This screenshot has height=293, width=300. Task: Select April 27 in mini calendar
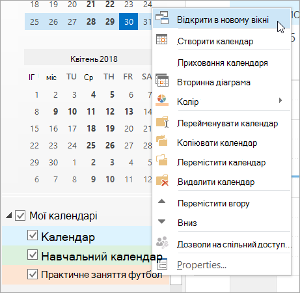(129, 145)
